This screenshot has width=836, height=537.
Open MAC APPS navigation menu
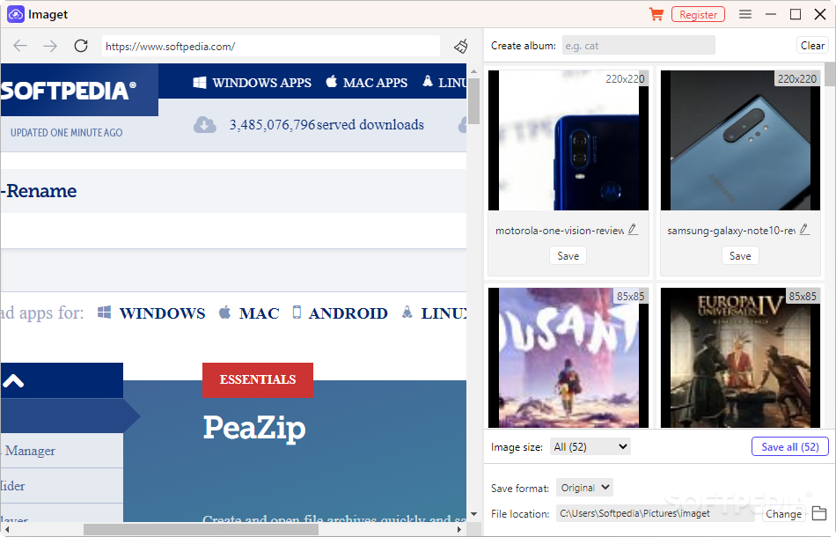click(x=376, y=83)
